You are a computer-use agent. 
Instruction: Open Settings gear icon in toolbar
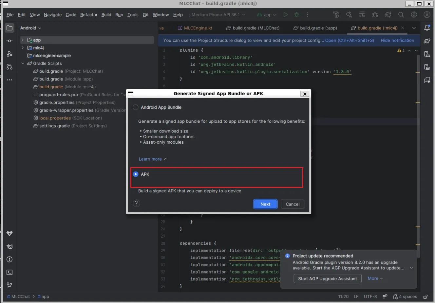coord(414,15)
